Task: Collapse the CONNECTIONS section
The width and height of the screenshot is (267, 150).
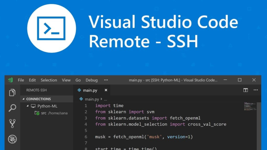Action: pyautogui.click(x=23, y=99)
